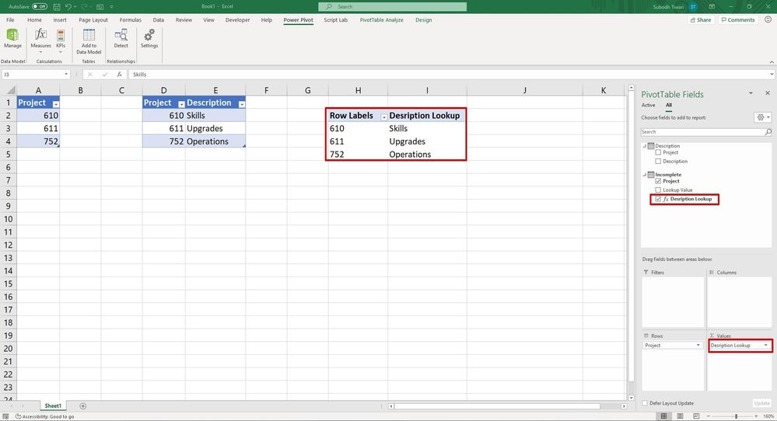Uncheck Project field under Incomplete table

point(658,181)
